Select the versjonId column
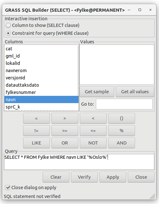Viewport: 159px width, 204px height. [41, 78]
